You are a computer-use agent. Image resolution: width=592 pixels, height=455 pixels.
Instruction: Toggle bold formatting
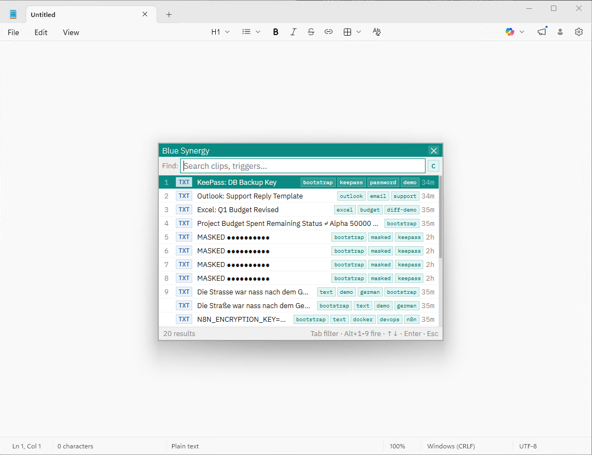[x=275, y=32]
